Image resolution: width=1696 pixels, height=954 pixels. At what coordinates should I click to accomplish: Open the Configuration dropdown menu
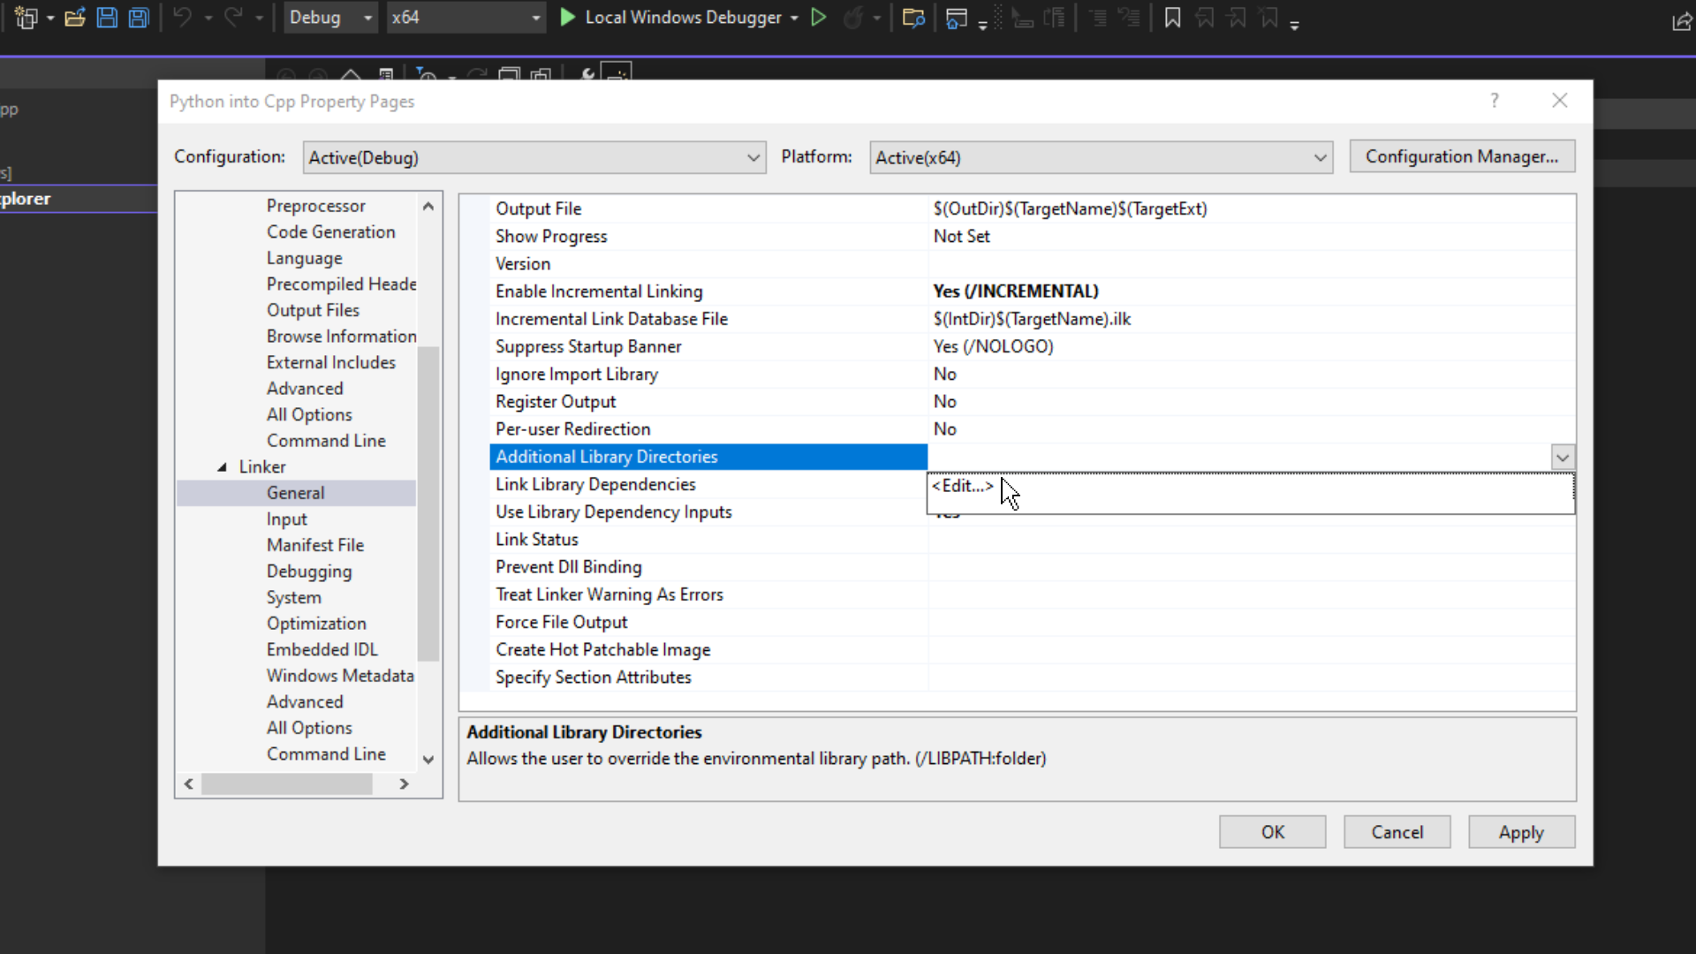(x=534, y=157)
